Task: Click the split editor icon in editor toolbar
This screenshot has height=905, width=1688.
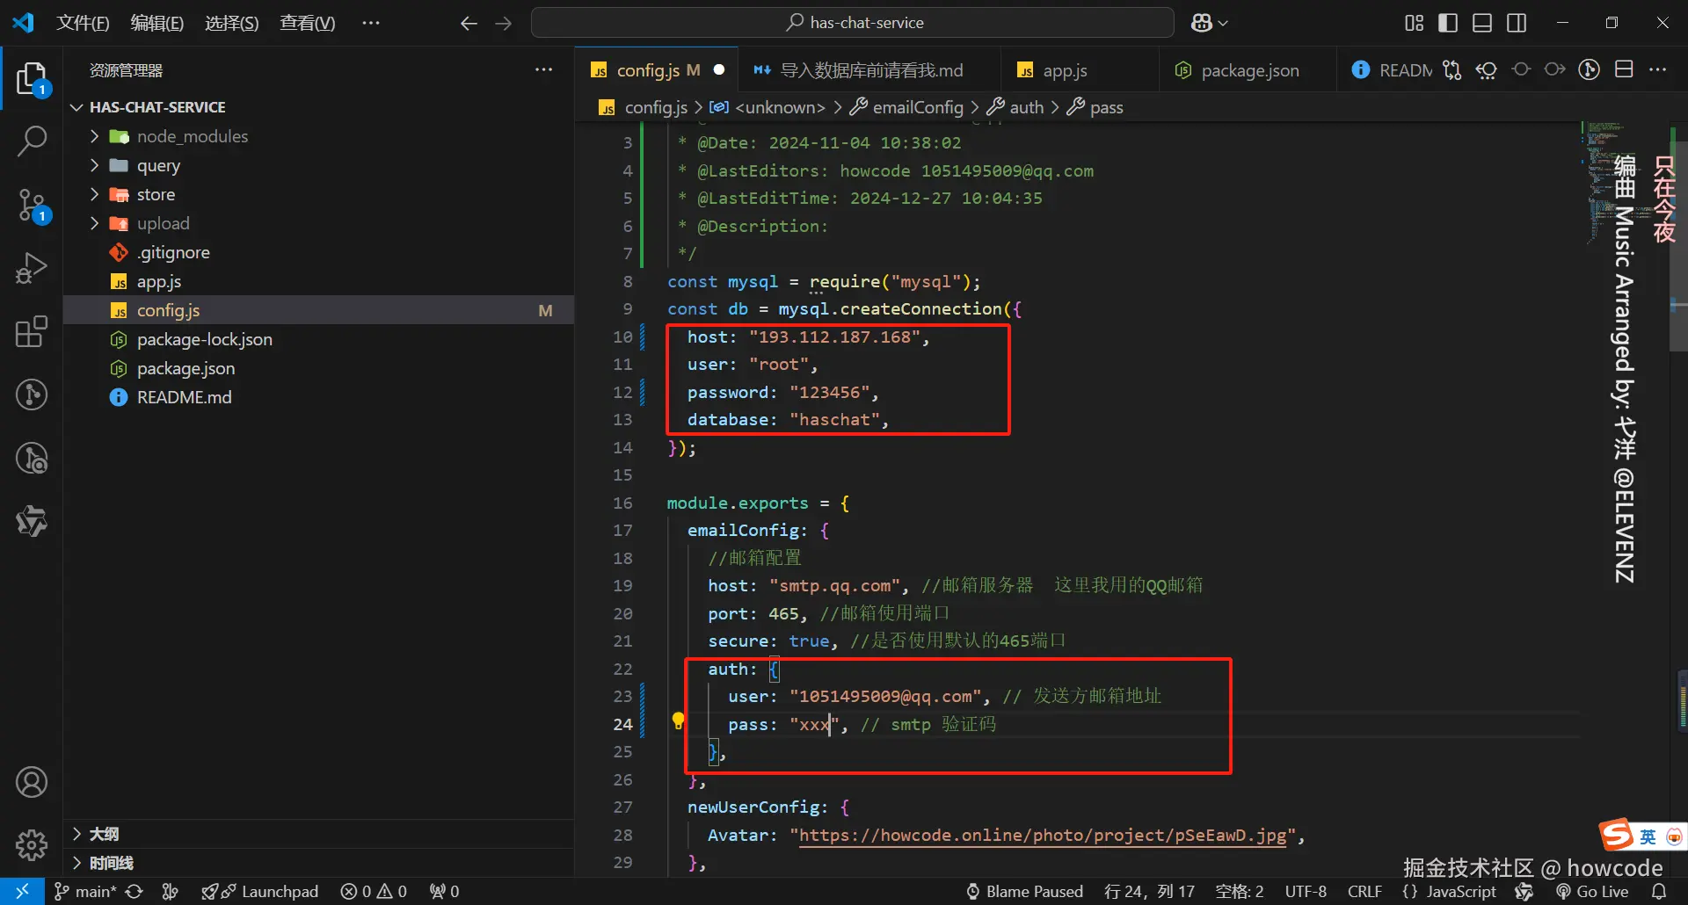Action: 1624,69
